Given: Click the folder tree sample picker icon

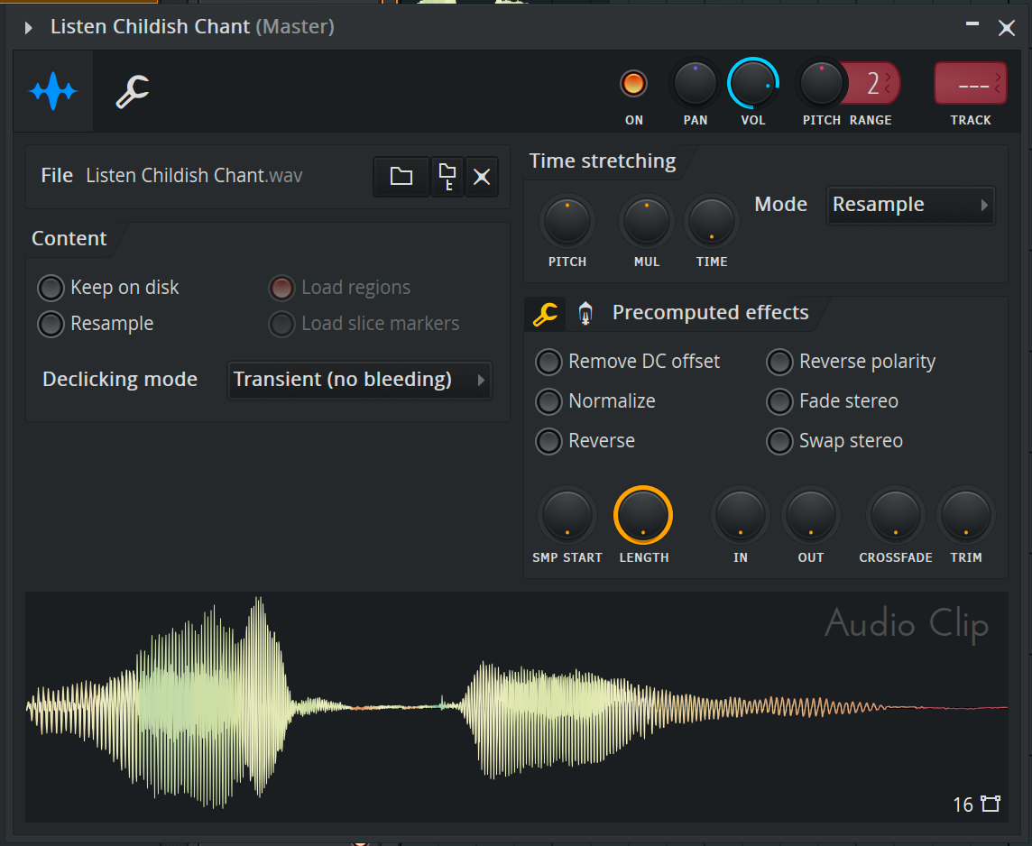Looking at the screenshot, I should [447, 177].
